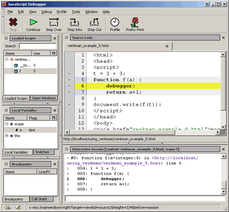Float the Loaded Scripts panel
Screen dimensions: 229x212
coord(6,38)
